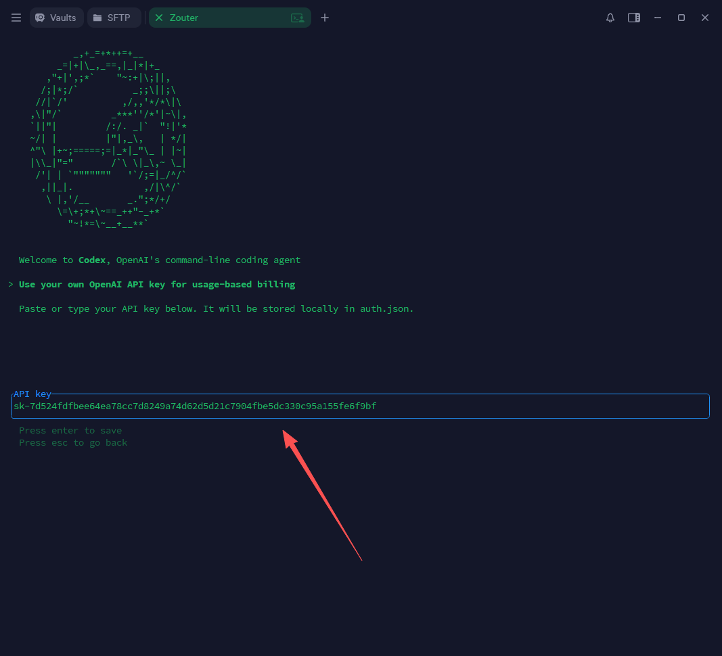Screen dimensions: 722x656
Task: Click the SFTP folder icon
Action: (97, 18)
